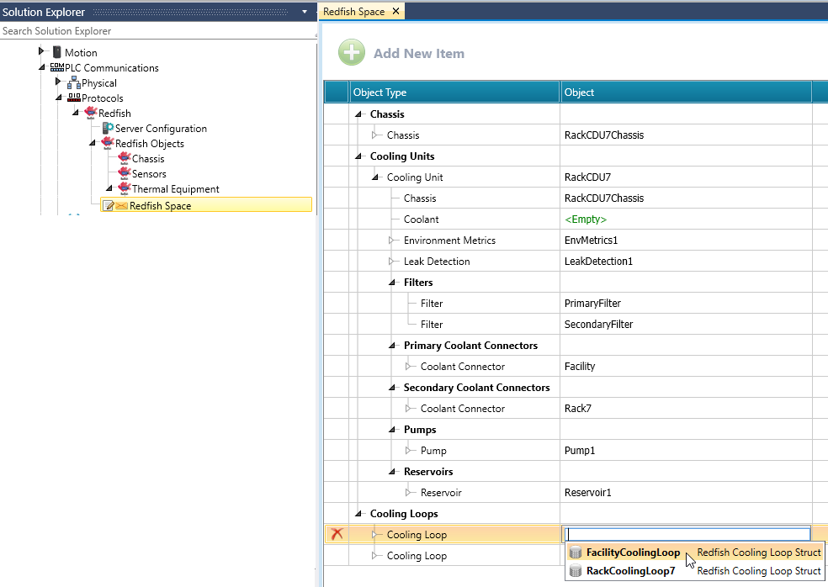The height and width of the screenshot is (587, 828).
Task: Click the Cooling Loop object input field
Action: tap(687, 534)
